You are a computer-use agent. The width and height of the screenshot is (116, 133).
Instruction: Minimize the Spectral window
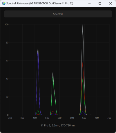coord(90,3)
